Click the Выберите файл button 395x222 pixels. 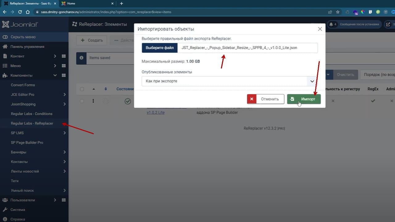[x=160, y=48]
